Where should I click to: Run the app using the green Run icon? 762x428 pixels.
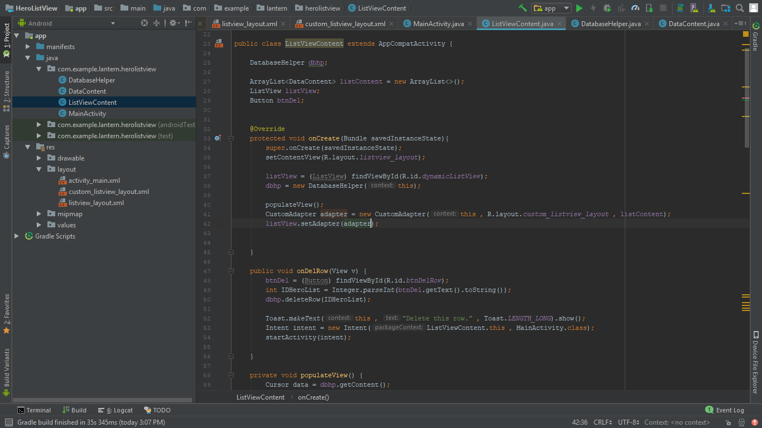click(x=580, y=8)
